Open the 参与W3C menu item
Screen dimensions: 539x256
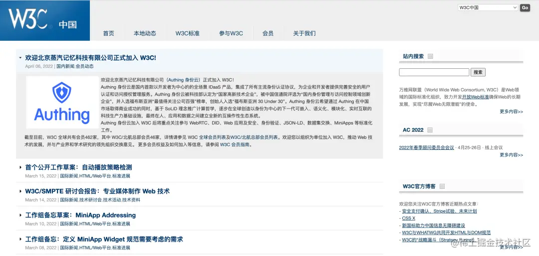tap(231, 33)
